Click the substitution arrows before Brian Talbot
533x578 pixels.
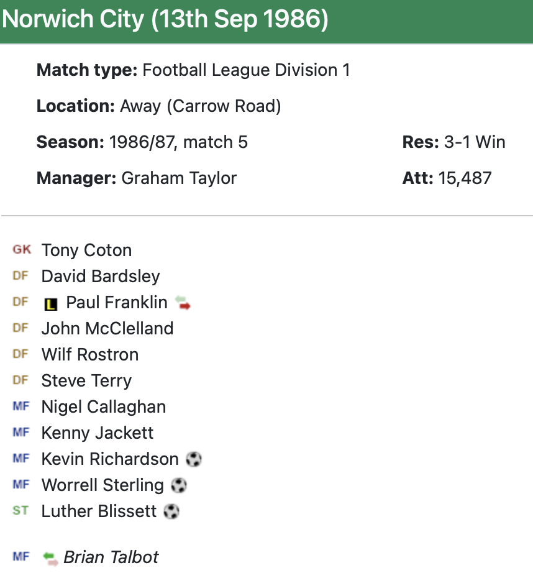tap(50, 558)
